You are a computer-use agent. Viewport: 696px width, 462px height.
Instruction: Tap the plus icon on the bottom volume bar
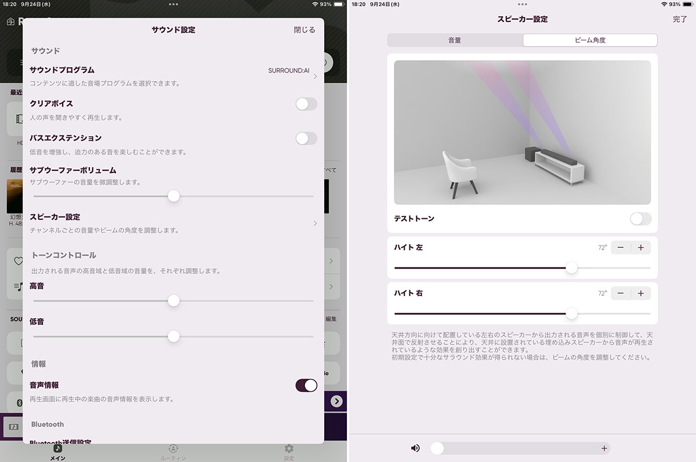pyautogui.click(x=604, y=448)
